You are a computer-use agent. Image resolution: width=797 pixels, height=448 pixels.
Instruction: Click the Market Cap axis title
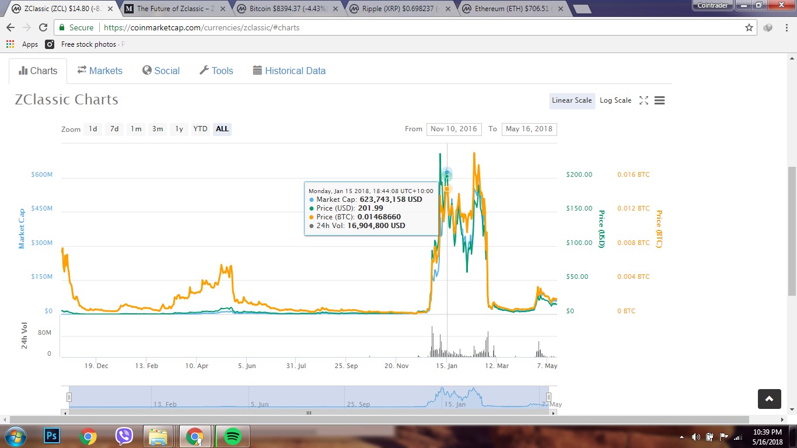(22, 228)
